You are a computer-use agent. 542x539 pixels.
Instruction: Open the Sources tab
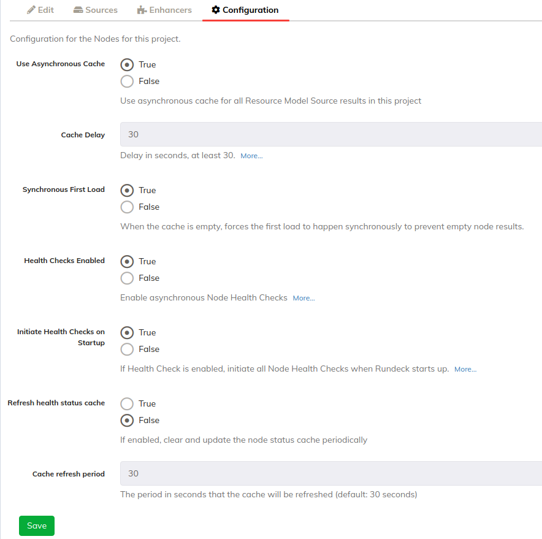[96, 10]
